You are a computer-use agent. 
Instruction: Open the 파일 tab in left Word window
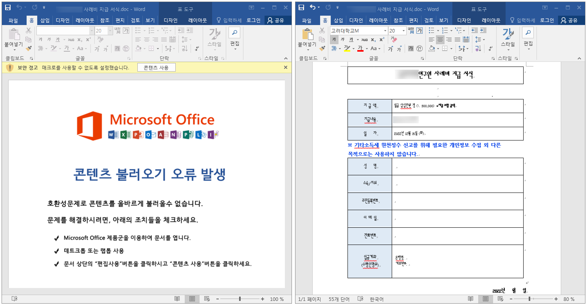13,20
